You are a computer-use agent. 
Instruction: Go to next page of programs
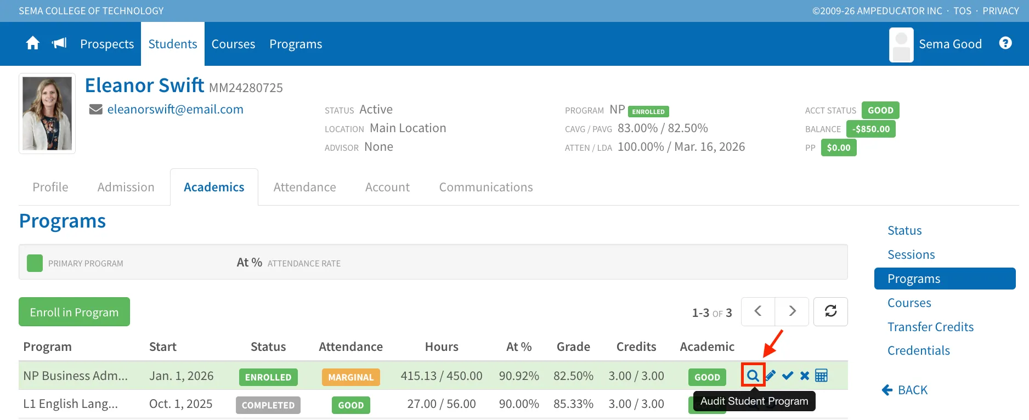click(x=792, y=311)
